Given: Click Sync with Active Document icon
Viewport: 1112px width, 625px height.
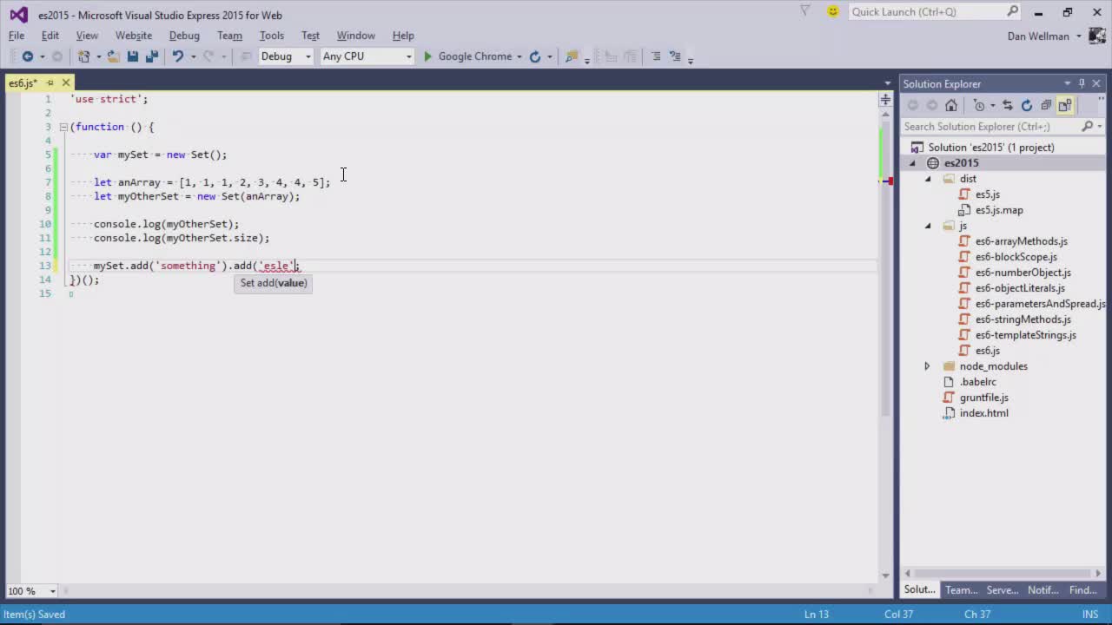Looking at the screenshot, I should (x=1008, y=105).
